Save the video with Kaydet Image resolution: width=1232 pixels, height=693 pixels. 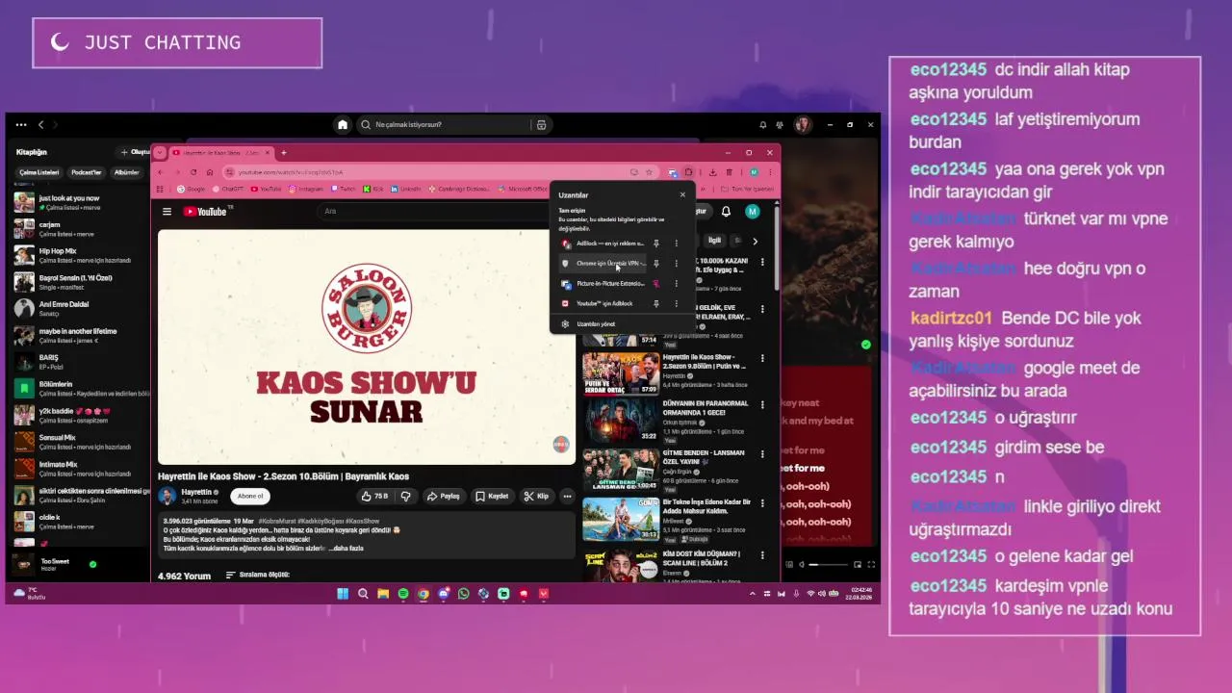(x=492, y=496)
